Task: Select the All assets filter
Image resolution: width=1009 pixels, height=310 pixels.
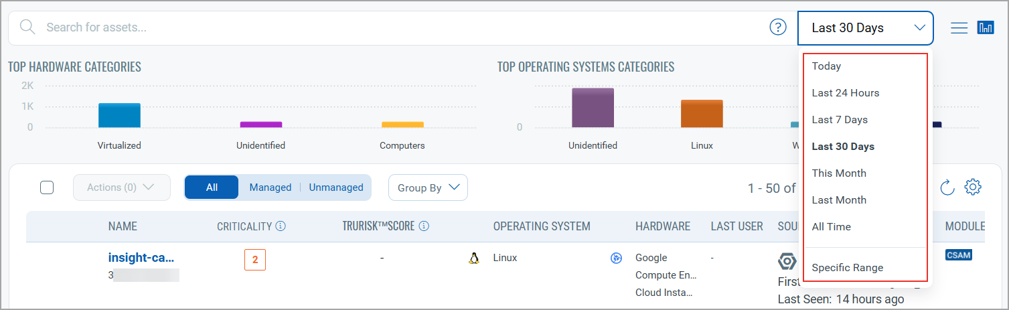Action: tap(212, 187)
